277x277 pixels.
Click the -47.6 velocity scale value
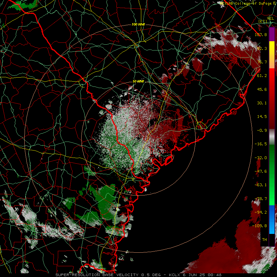tap(261, 171)
